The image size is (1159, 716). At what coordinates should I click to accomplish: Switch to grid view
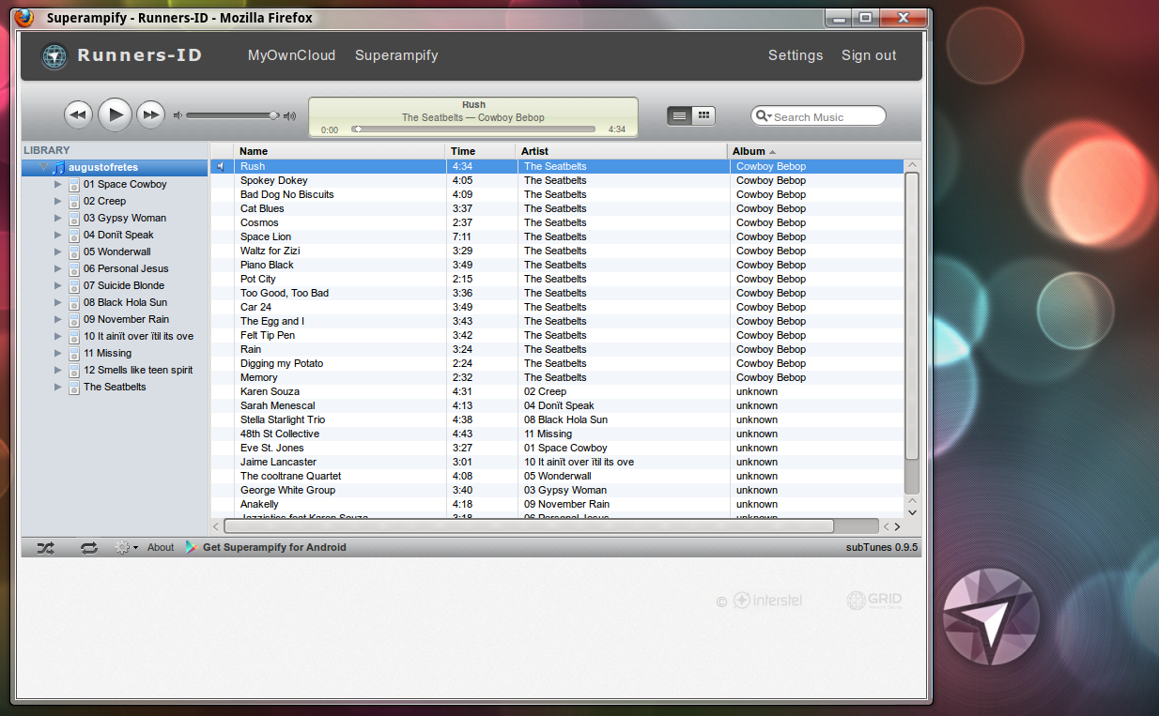click(703, 115)
